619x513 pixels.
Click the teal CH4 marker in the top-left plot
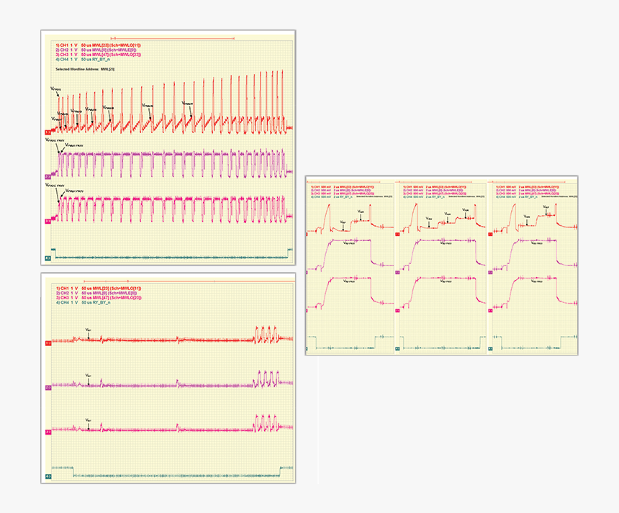48,257
